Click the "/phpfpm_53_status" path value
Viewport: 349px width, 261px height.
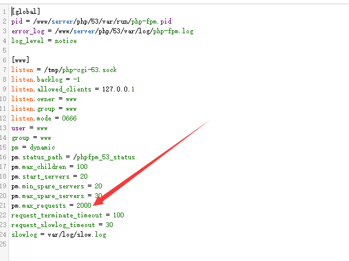pyautogui.click(x=104, y=157)
